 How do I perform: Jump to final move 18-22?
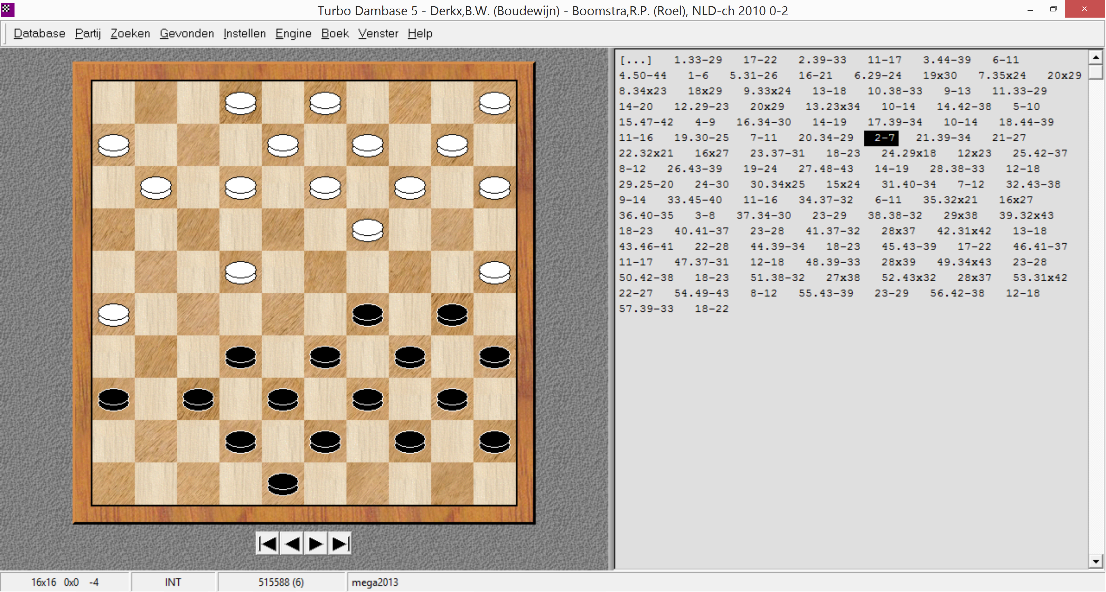click(x=711, y=309)
